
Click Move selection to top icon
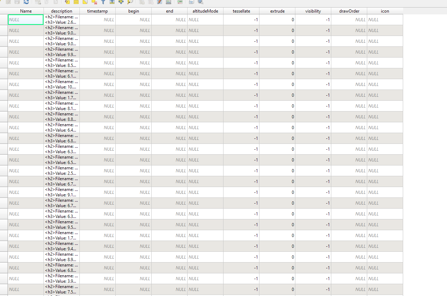(x=112, y=2)
